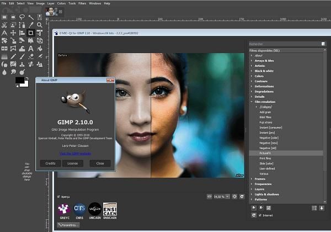Screen dimensions: 331x232
Task: Click the foreground color swatch
Action: pos(19,81)
